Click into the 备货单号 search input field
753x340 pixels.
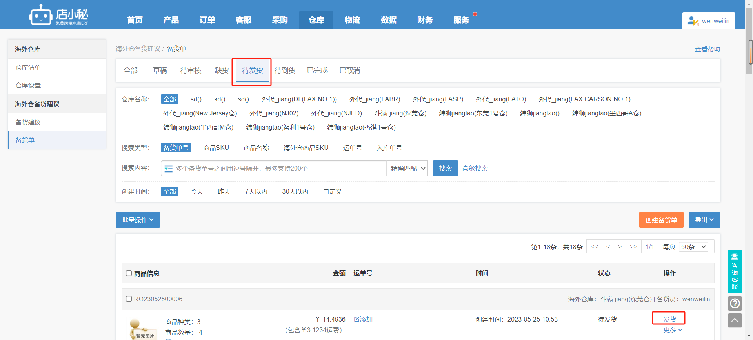(278, 169)
